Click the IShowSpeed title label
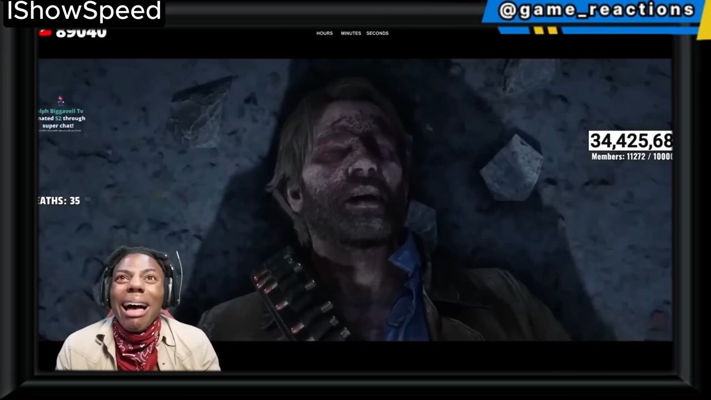This screenshot has width=711, height=400. 84,11
